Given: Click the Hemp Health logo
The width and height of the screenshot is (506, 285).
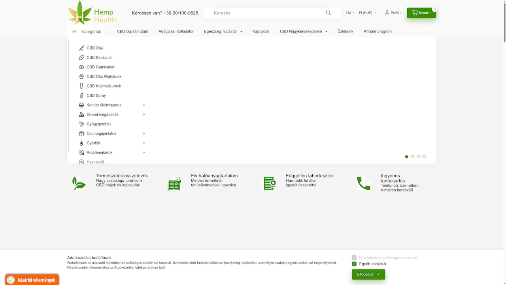Looking at the screenshot, I should (92, 13).
